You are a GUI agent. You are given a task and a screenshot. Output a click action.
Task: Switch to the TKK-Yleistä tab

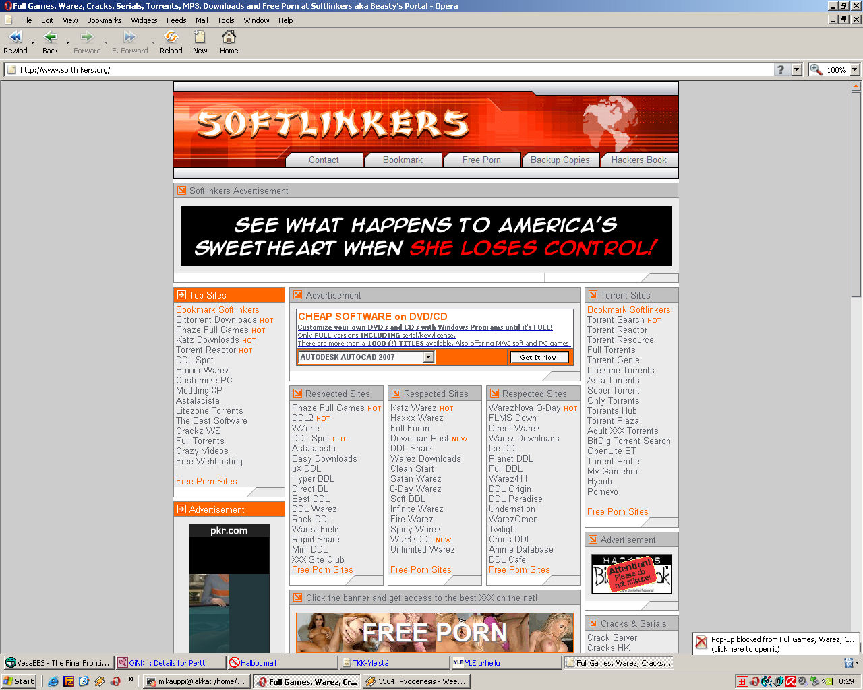pos(394,663)
